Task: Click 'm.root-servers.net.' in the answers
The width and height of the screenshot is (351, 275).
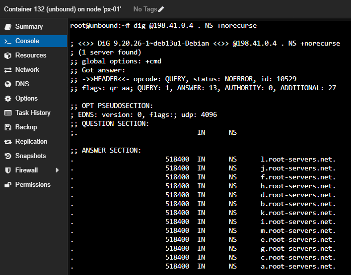Action: tap(298, 231)
